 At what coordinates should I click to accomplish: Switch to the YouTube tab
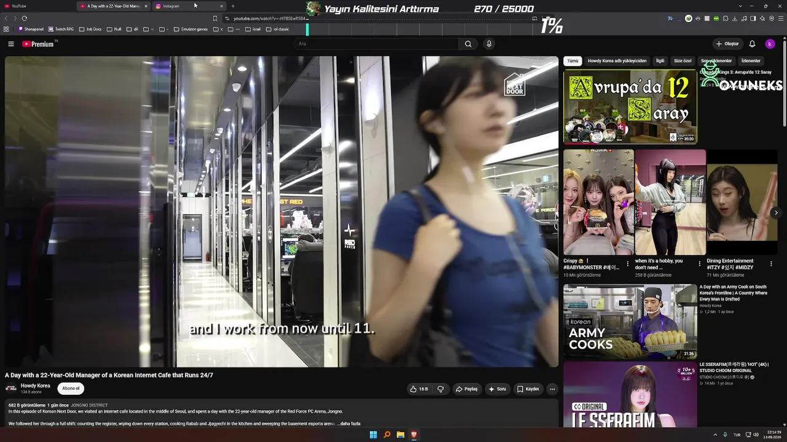click(x=37, y=6)
